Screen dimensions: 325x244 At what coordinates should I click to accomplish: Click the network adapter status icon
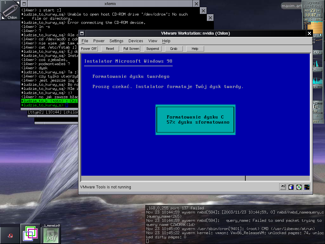[306, 187]
